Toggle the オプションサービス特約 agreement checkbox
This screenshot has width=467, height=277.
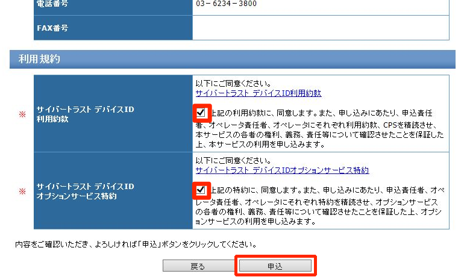(x=201, y=190)
